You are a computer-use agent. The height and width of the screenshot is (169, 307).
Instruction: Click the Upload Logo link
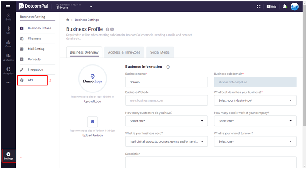[x=93, y=102]
